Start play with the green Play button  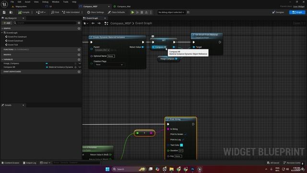tap(132, 12)
